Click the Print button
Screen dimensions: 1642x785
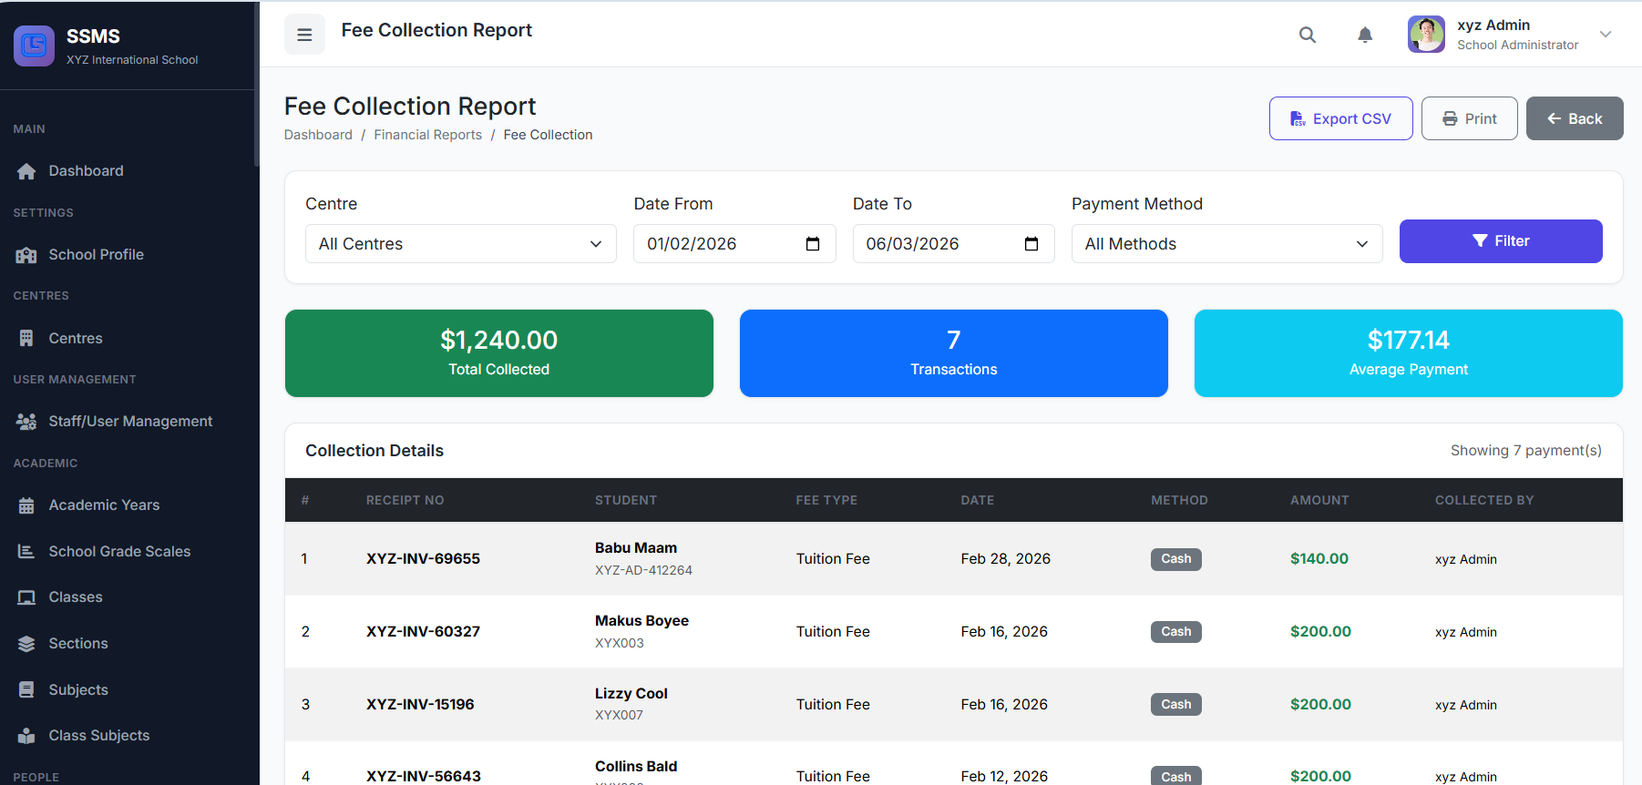coord(1469,118)
